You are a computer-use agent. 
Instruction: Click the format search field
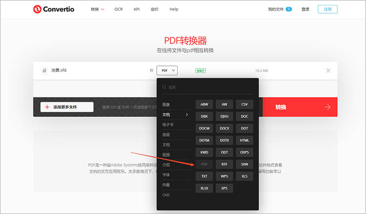coord(208,87)
